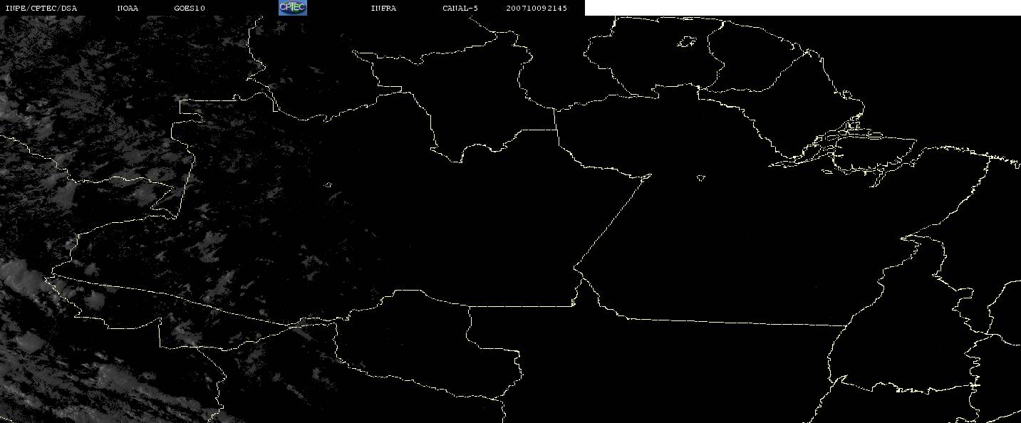Click the white blank bar at top right

803,8
